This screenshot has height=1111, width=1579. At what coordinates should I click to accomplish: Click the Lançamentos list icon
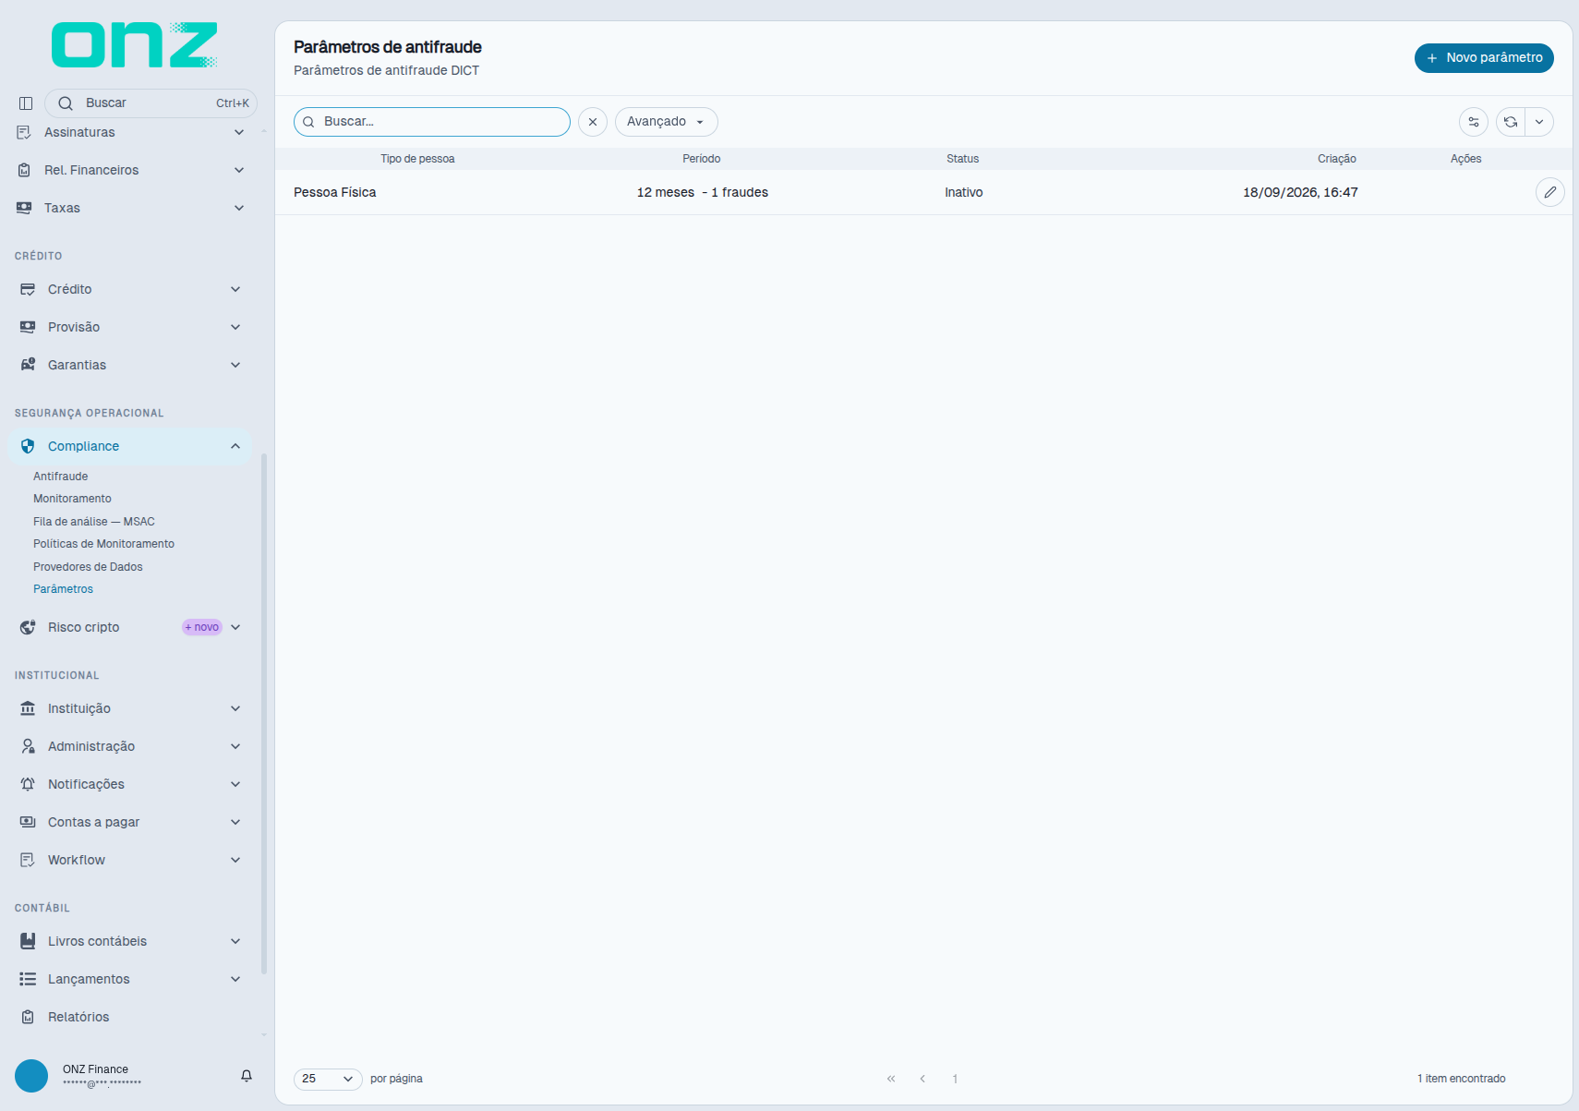point(28,979)
